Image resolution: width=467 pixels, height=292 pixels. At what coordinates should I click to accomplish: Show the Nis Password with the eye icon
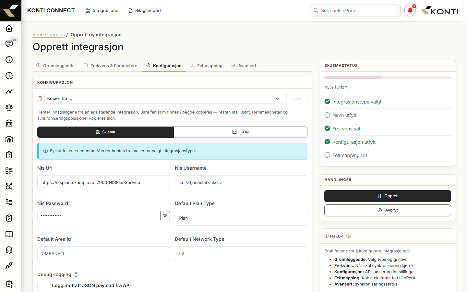tap(165, 215)
